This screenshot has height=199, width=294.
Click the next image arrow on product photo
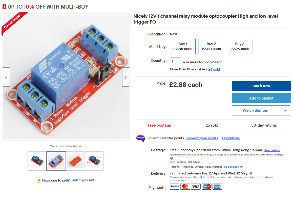pyautogui.click(x=126, y=77)
